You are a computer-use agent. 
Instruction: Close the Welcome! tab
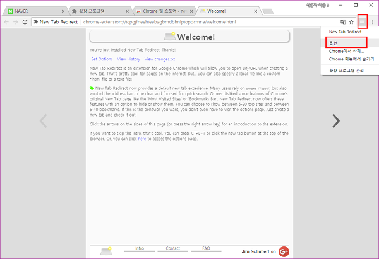point(255,11)
